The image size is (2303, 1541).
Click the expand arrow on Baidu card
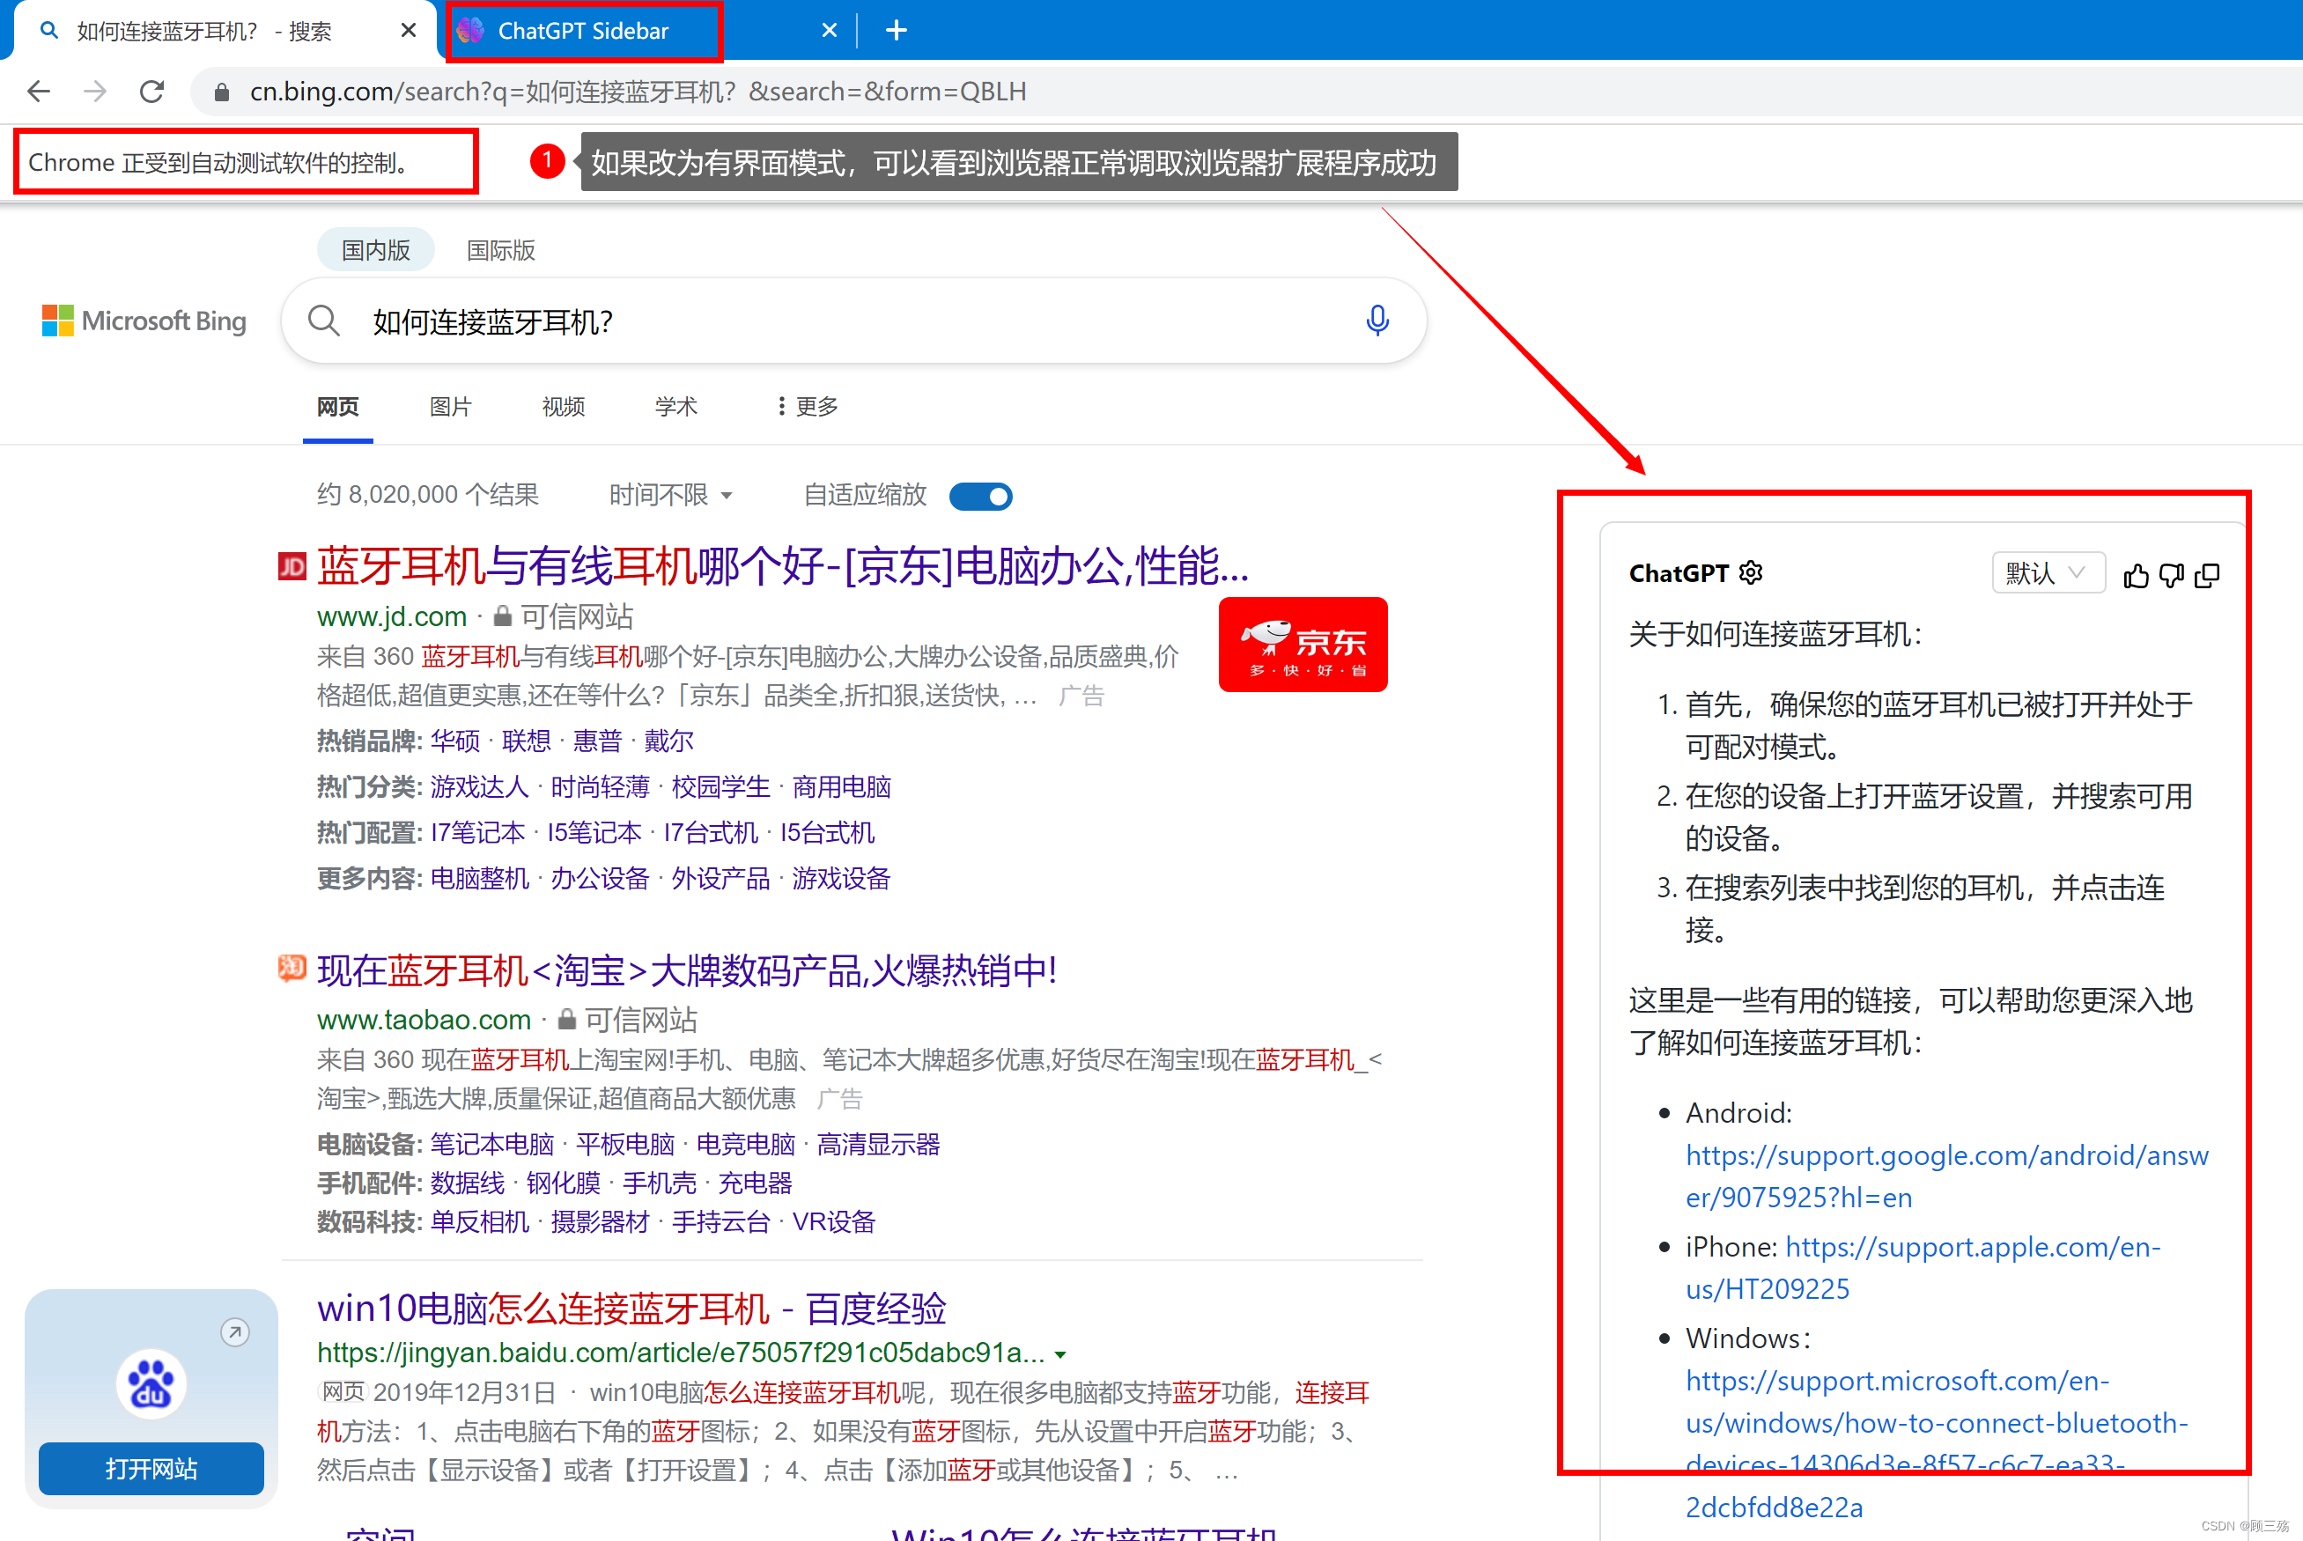coord(234,1332)
